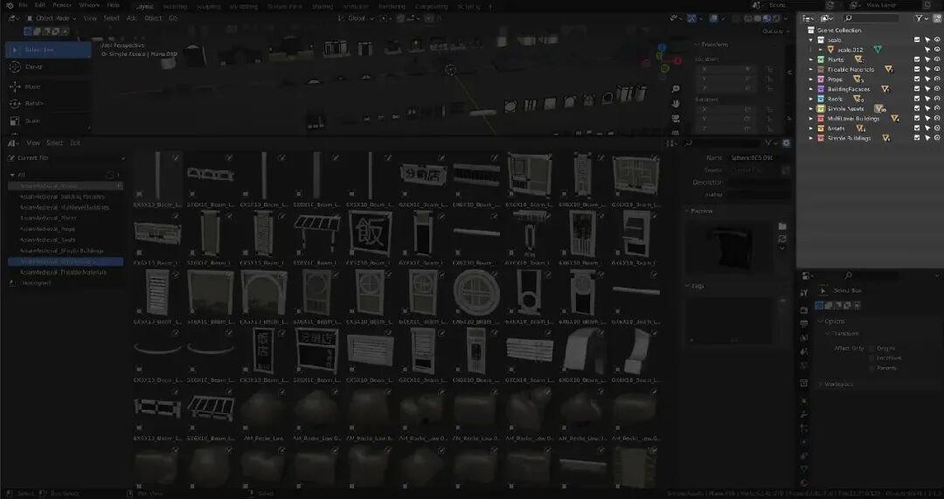
Task: Click the Blender logo icon
Action: [x=9, y=5]
